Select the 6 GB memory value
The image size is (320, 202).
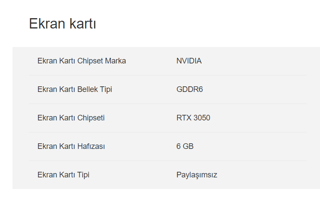(185, 146)
